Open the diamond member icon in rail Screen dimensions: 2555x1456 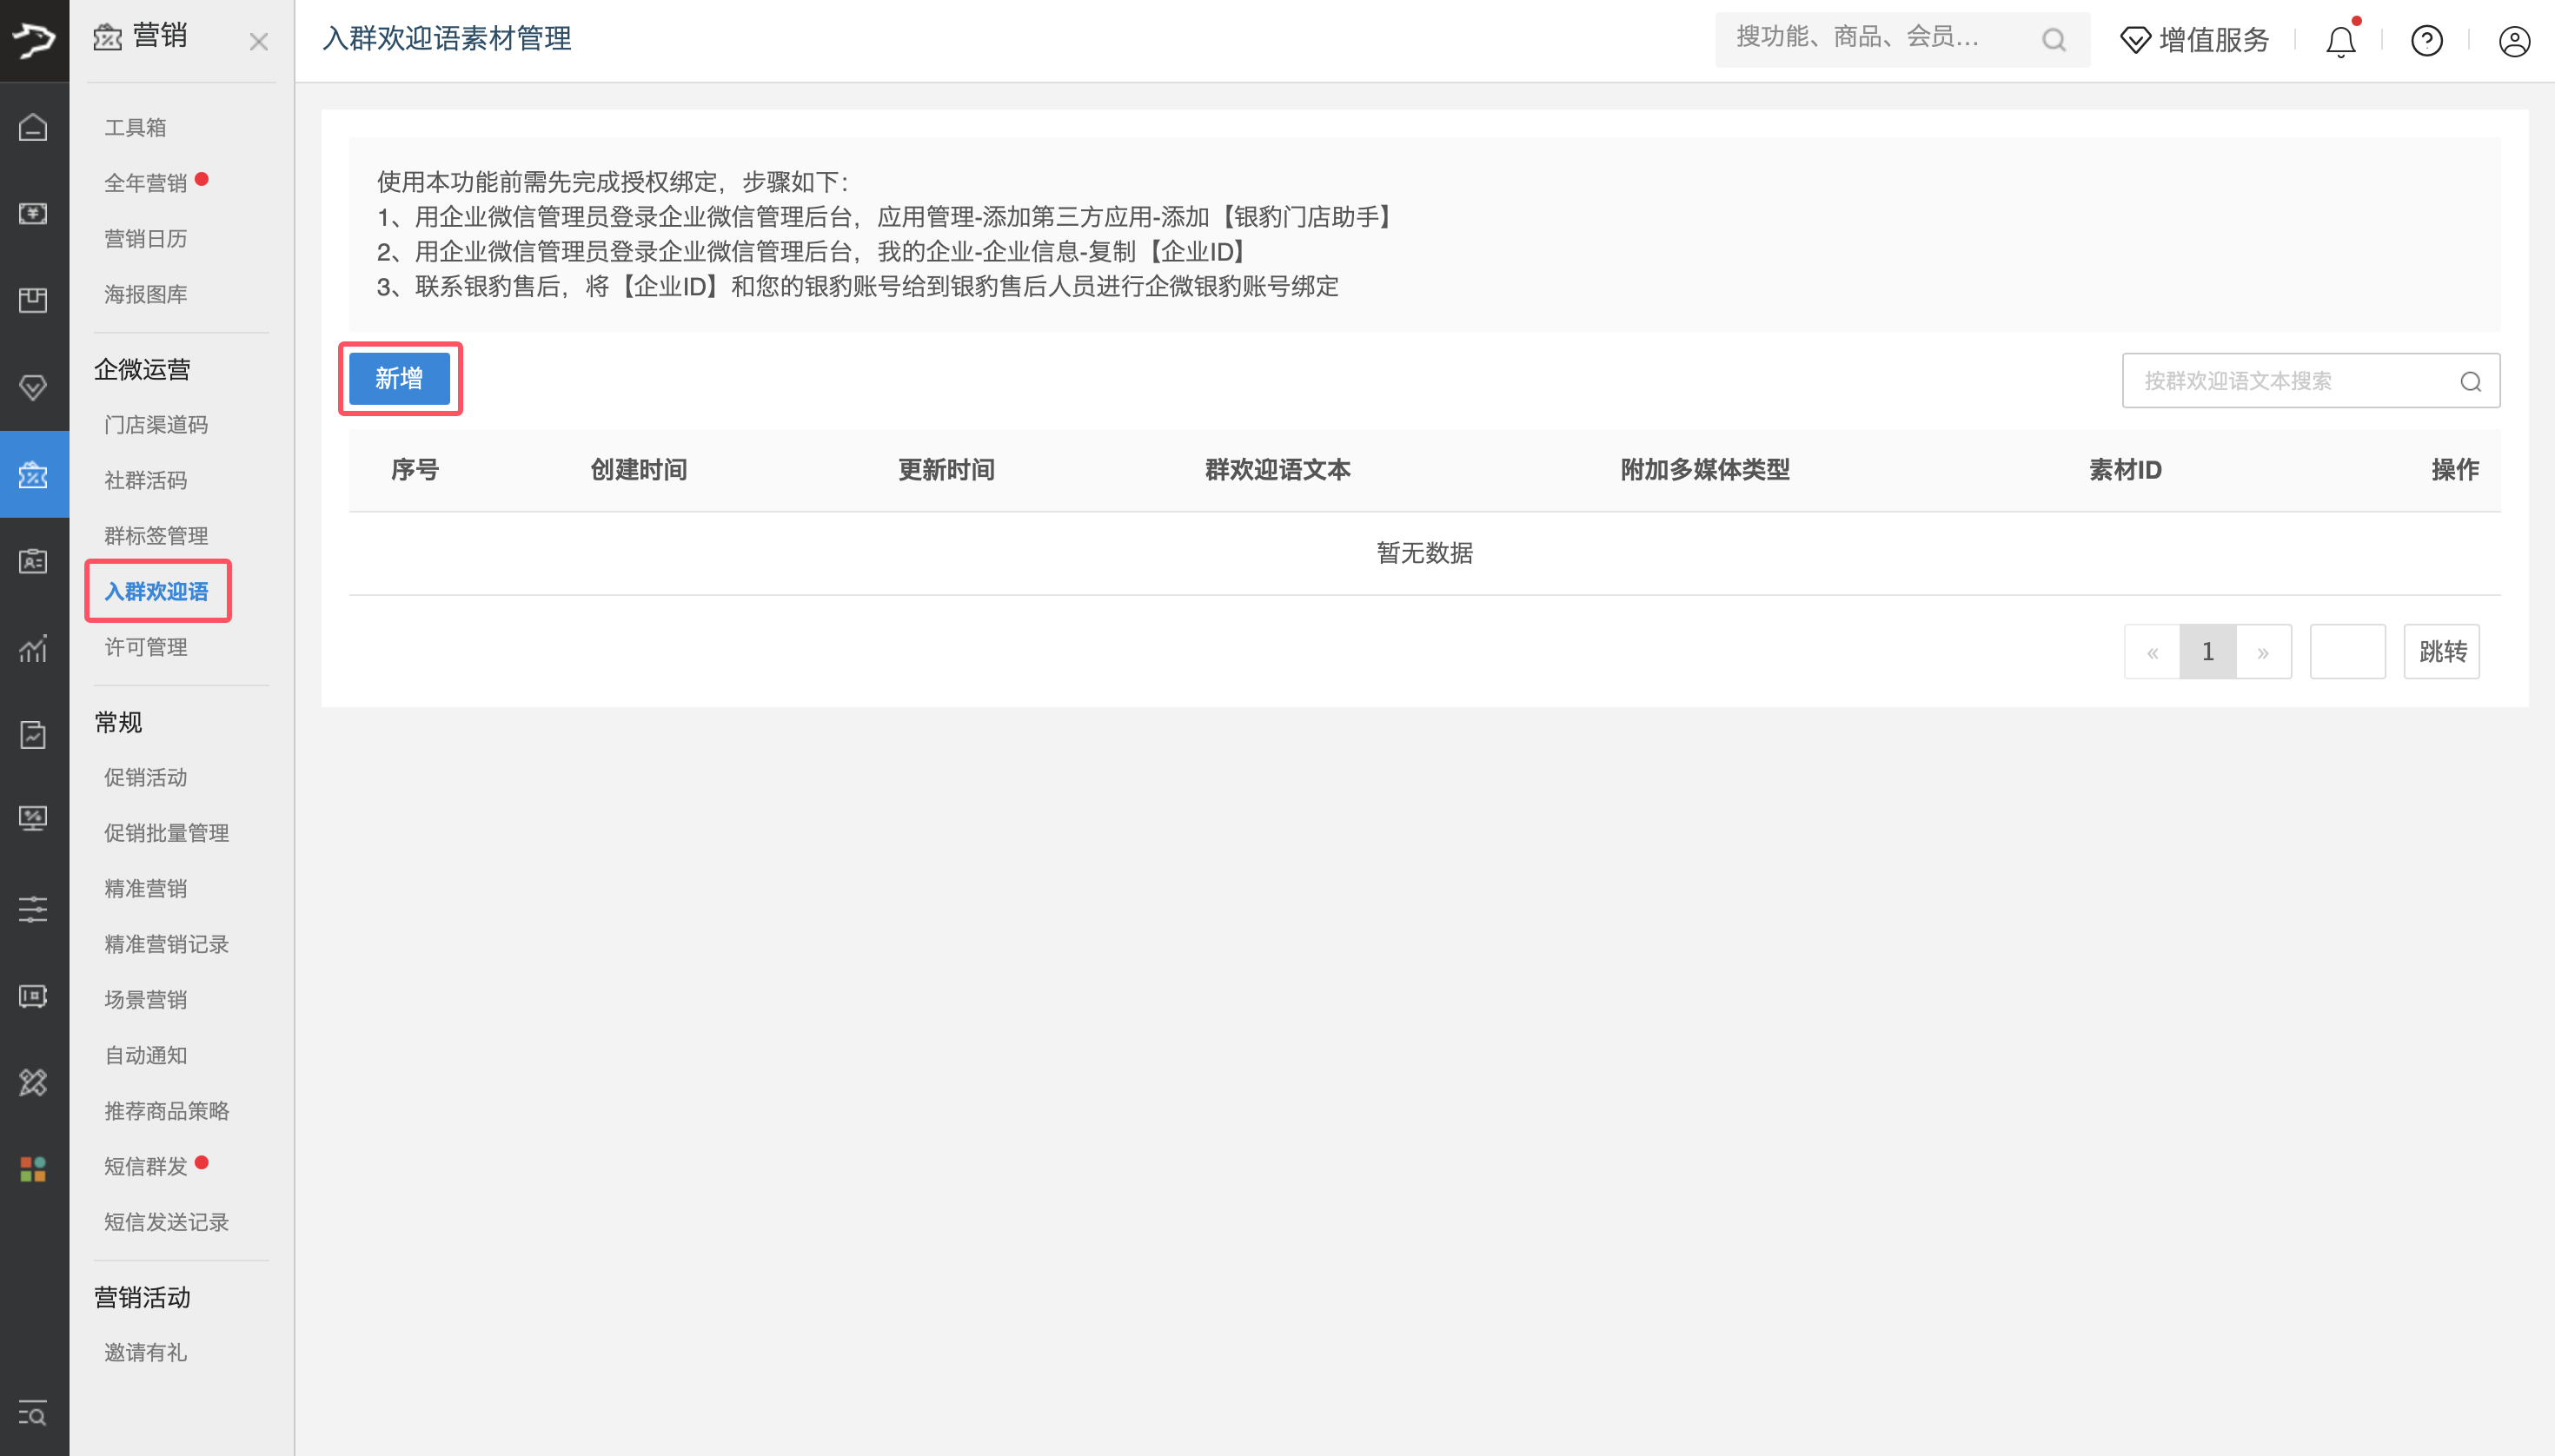33,387
